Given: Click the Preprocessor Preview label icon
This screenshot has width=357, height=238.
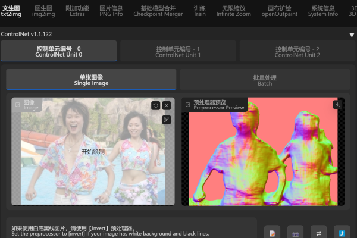Looking at the screenshot, I should (x=187, y=105).
